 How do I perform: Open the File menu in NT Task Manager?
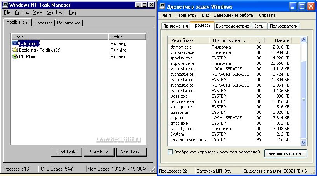[7, 12]
